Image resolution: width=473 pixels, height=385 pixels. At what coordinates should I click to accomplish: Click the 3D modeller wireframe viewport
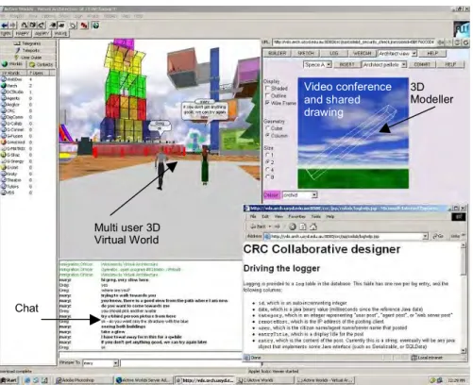[x=353, y=133]
